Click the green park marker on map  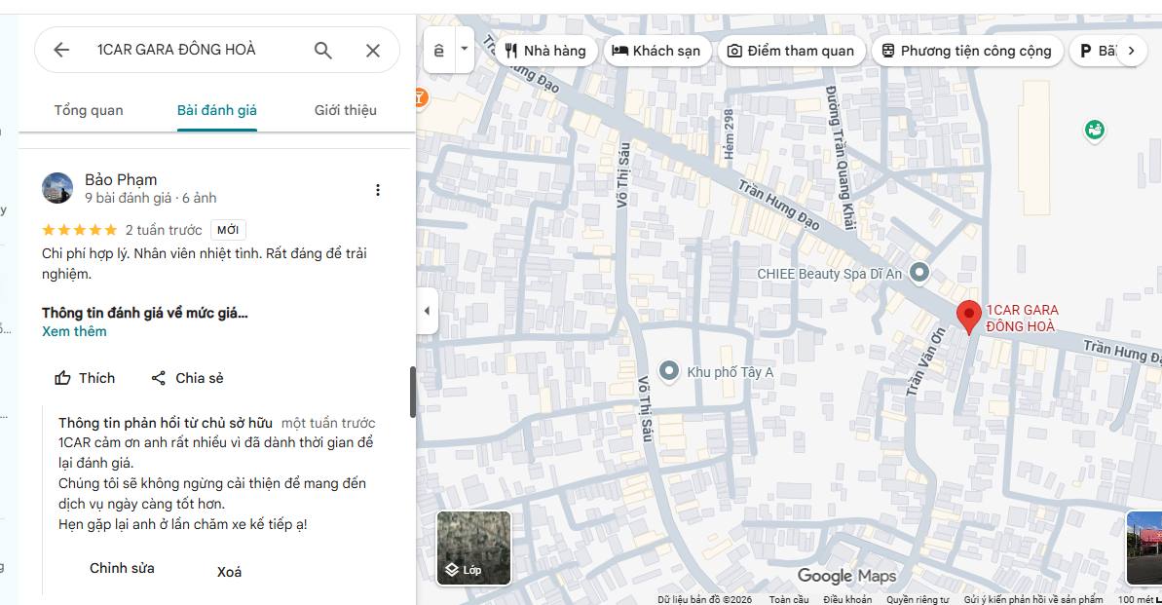coord(1095,131)
